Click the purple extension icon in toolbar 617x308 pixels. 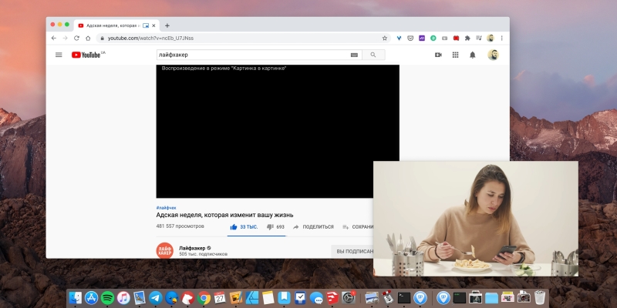click(x=422, y=38)
